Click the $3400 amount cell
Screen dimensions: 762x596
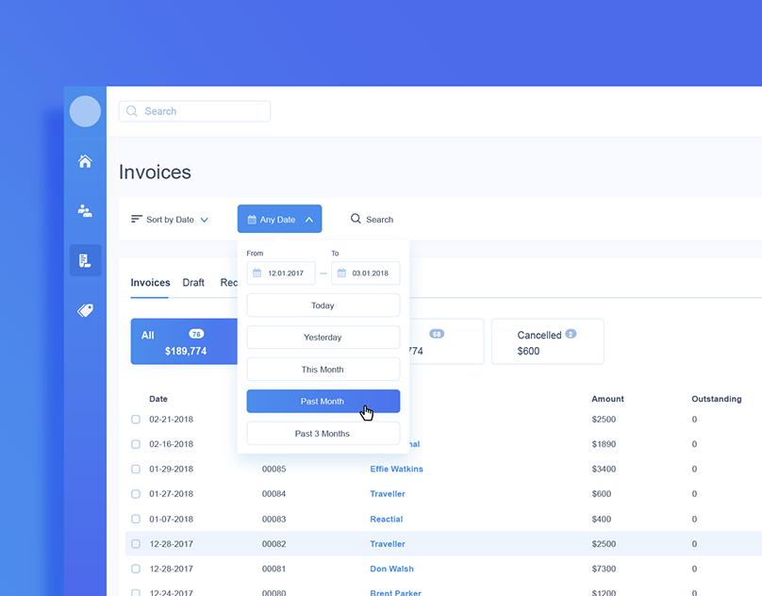tap(604, 469)
